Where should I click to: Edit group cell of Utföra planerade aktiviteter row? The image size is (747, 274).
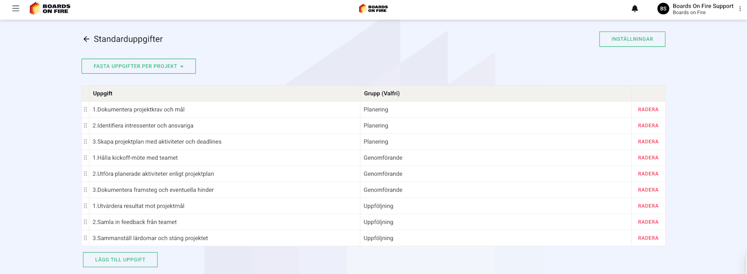click(x=383, y=174)
